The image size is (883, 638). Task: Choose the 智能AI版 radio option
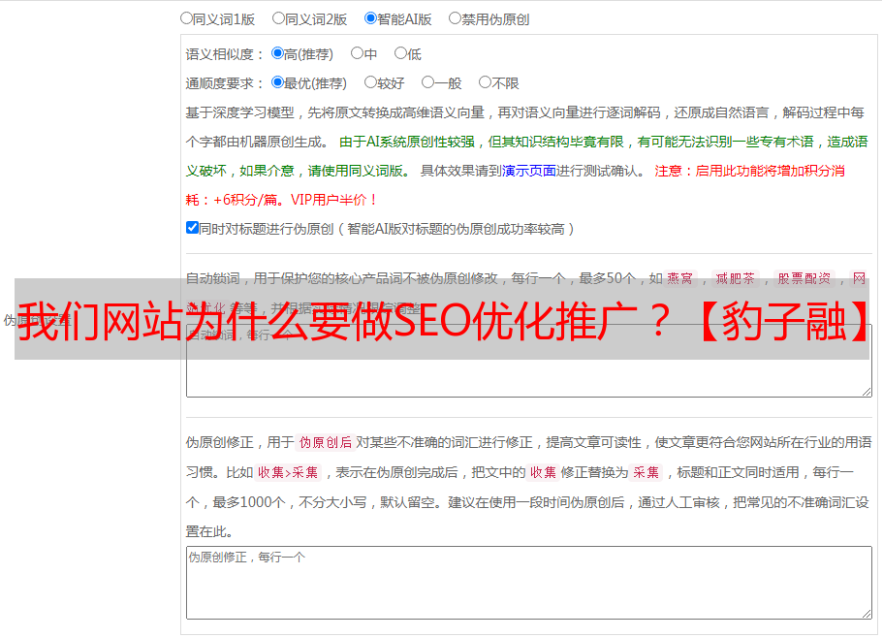(x=370, y=18)
